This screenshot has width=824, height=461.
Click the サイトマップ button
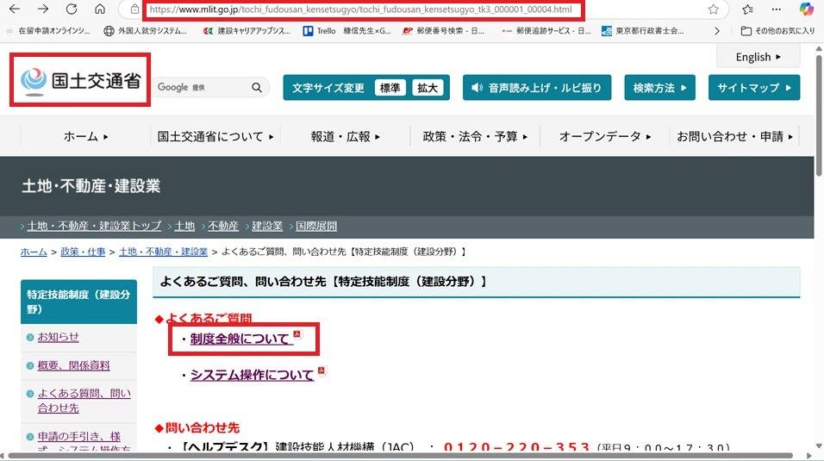pyautogui.click(x=753, y=88)
